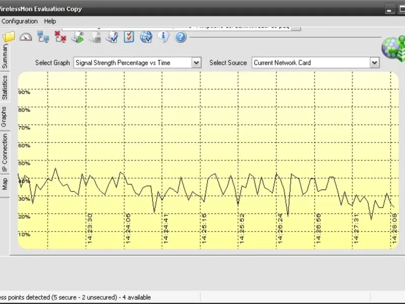Screen dimensions: 405x304
Task: Open the Help menu
Action: (50, 21)
